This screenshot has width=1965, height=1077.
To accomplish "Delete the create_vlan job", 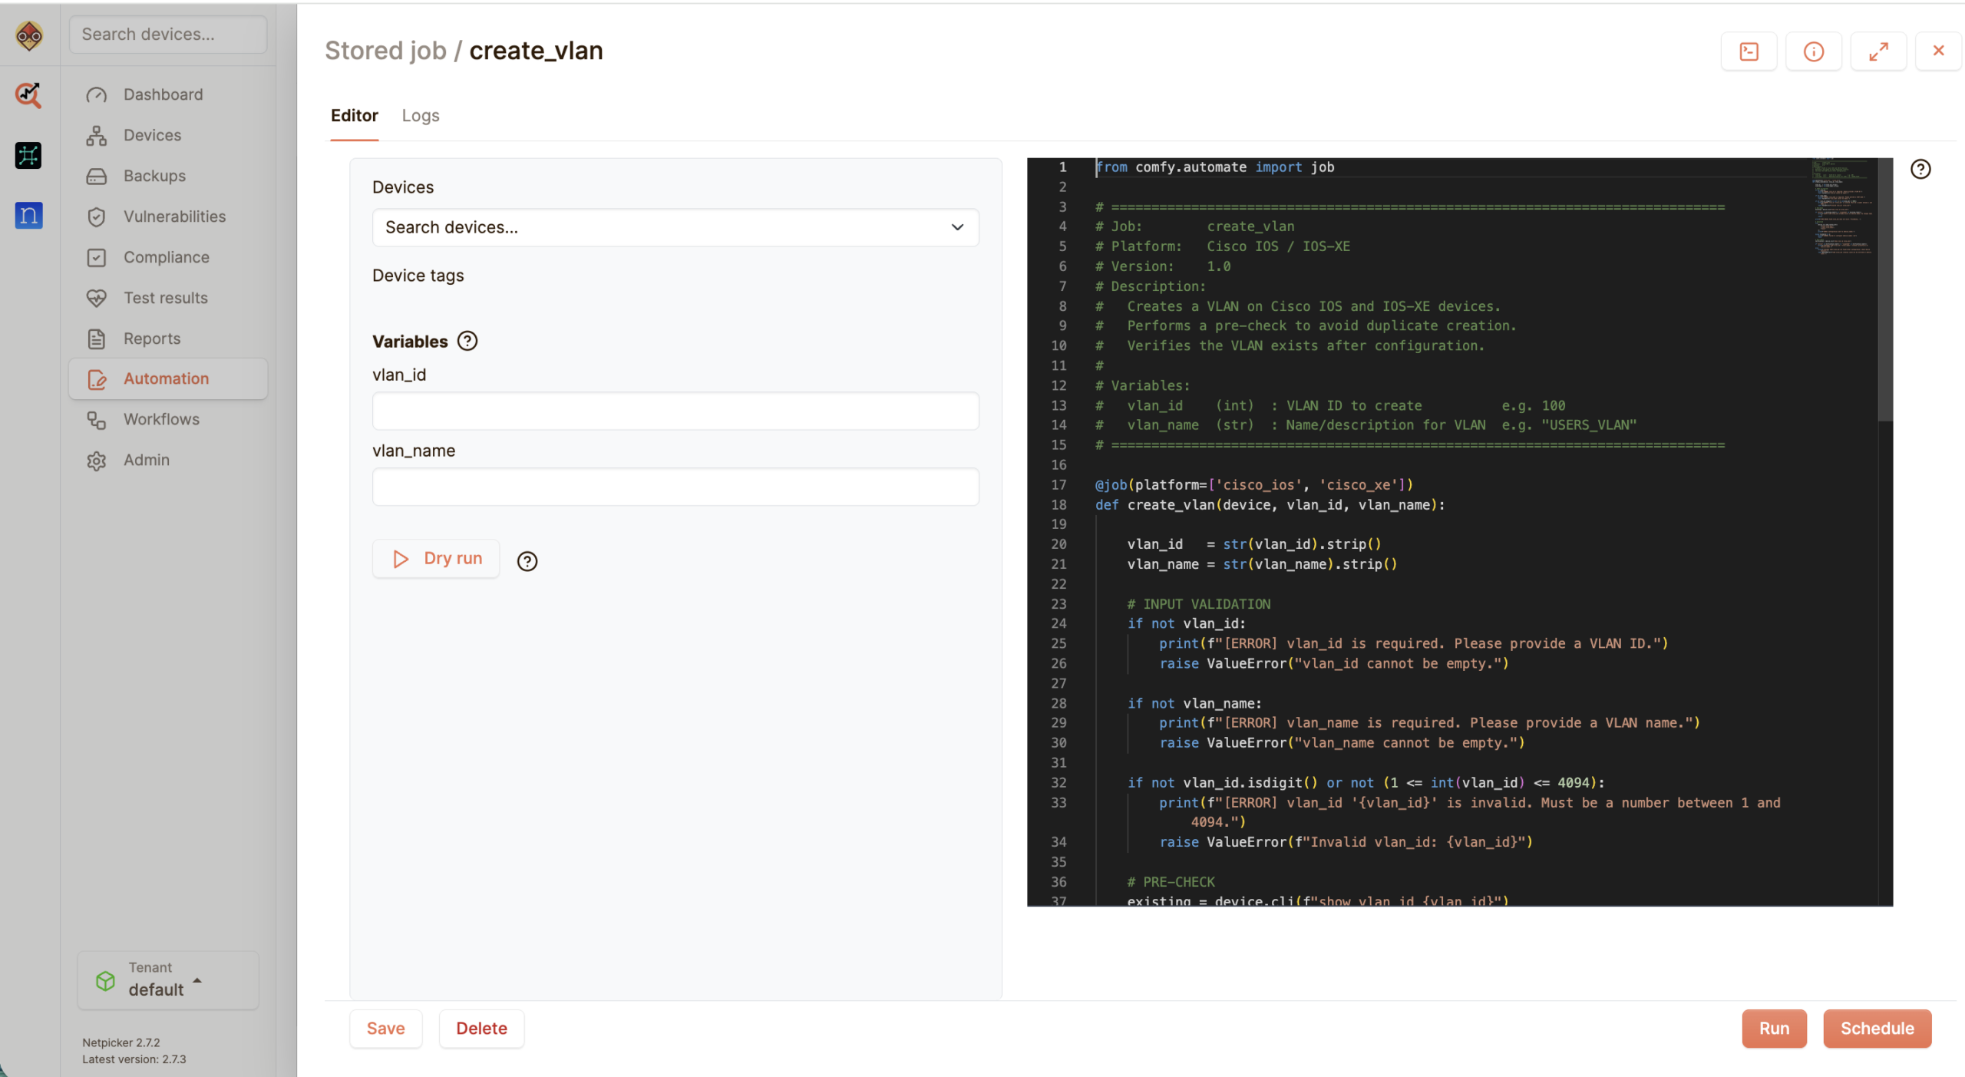I will point(481,1029).
